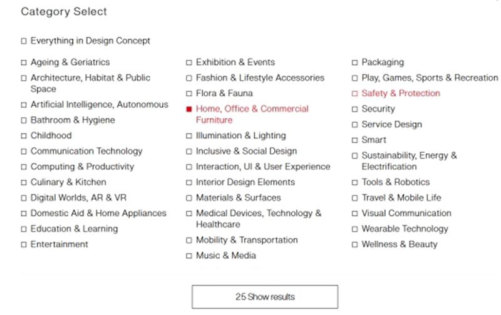Select Interaction, UI & User Experience
Viewport: 501px width, 315px height.
coord(189,167)
